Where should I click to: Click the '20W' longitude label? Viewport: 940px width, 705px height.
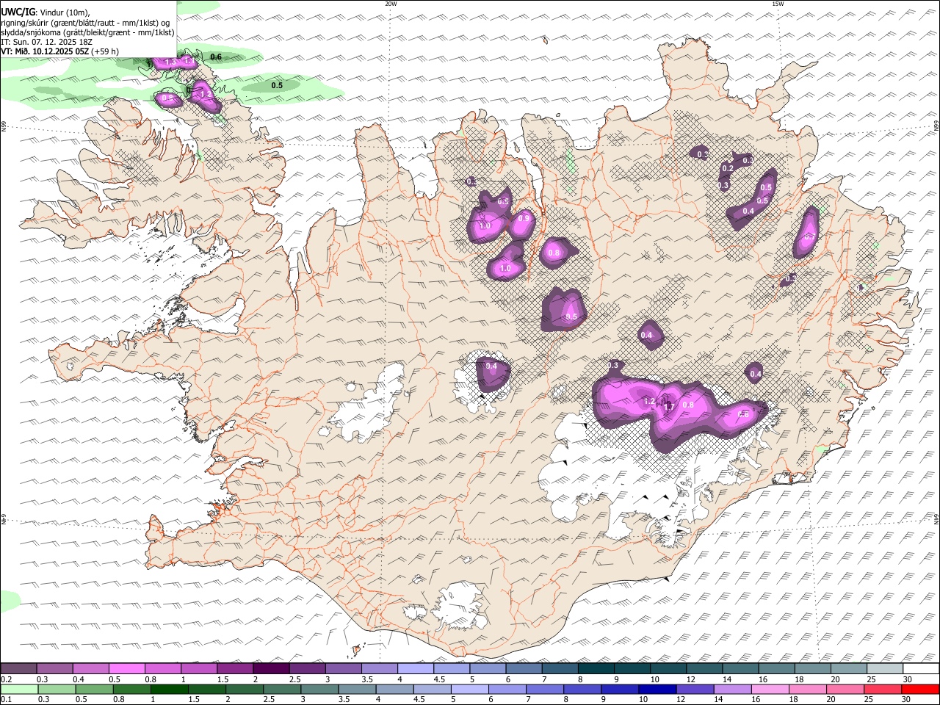pyautogui.click(x=391, y=4)
